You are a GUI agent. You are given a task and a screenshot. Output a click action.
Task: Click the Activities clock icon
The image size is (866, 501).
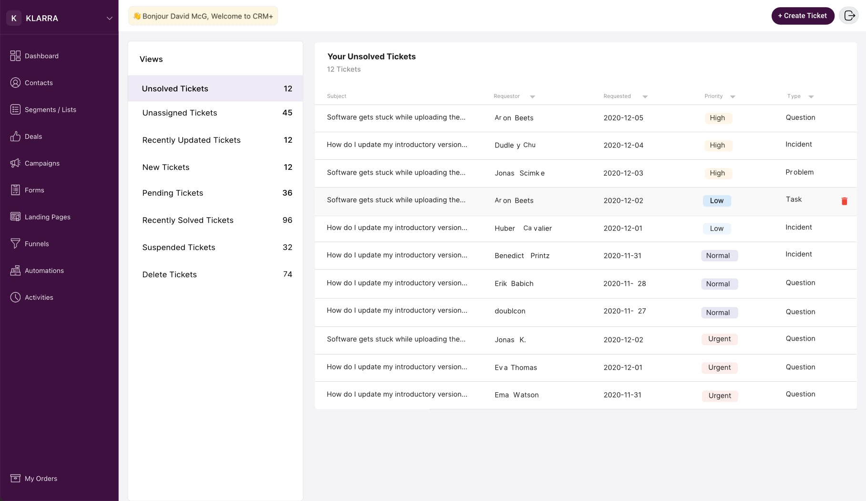pyautogui.click(x=15, y=297)
